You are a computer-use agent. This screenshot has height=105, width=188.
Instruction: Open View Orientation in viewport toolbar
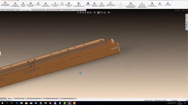pyautogui.click(x=91, y=13)
